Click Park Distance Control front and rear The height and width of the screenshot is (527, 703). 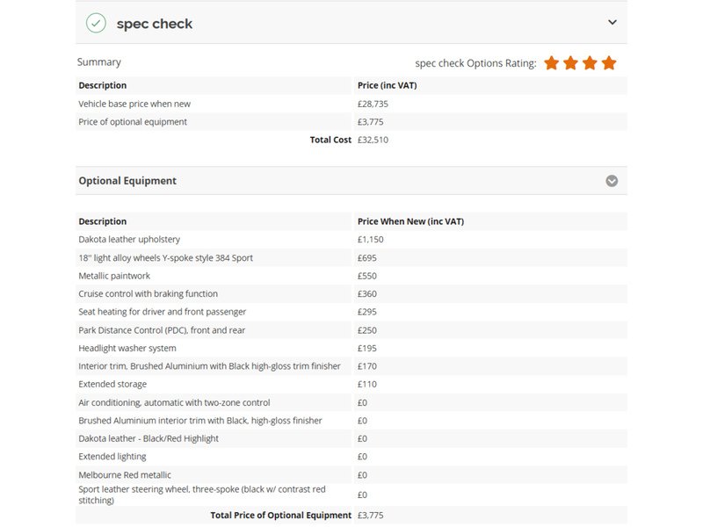(162, 330)
